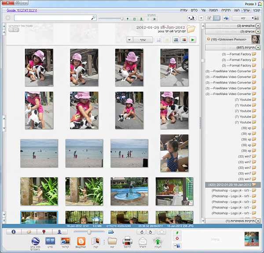Viewport: 264px width, 253px height.
Task: Click the image zoom icon beside thumbnail slider
Action: (x=111, y=232)
